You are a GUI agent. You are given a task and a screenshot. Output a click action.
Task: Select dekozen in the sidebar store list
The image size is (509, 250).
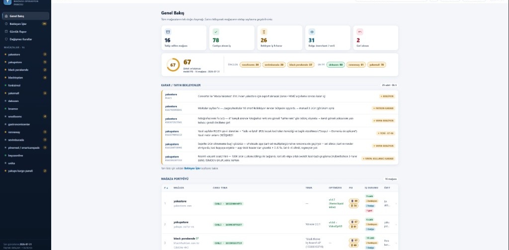pyautogui.click(x=26, y=101)
